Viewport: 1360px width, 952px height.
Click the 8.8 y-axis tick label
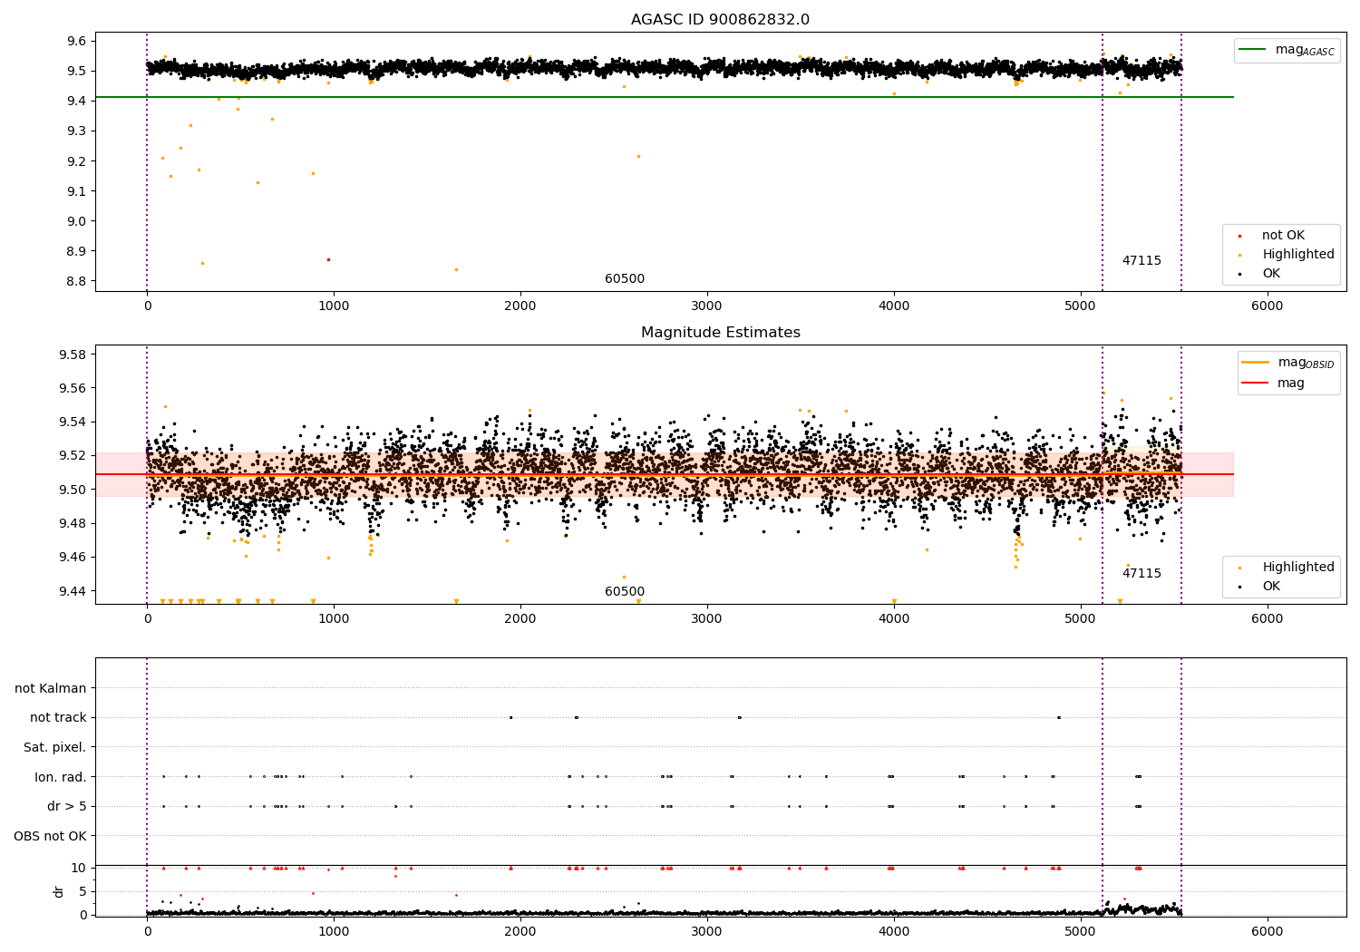click(x=78, y=281)
